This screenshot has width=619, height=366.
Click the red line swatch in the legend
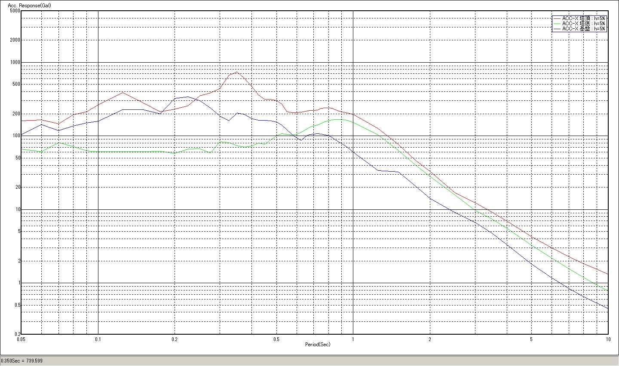coord(557,18)
